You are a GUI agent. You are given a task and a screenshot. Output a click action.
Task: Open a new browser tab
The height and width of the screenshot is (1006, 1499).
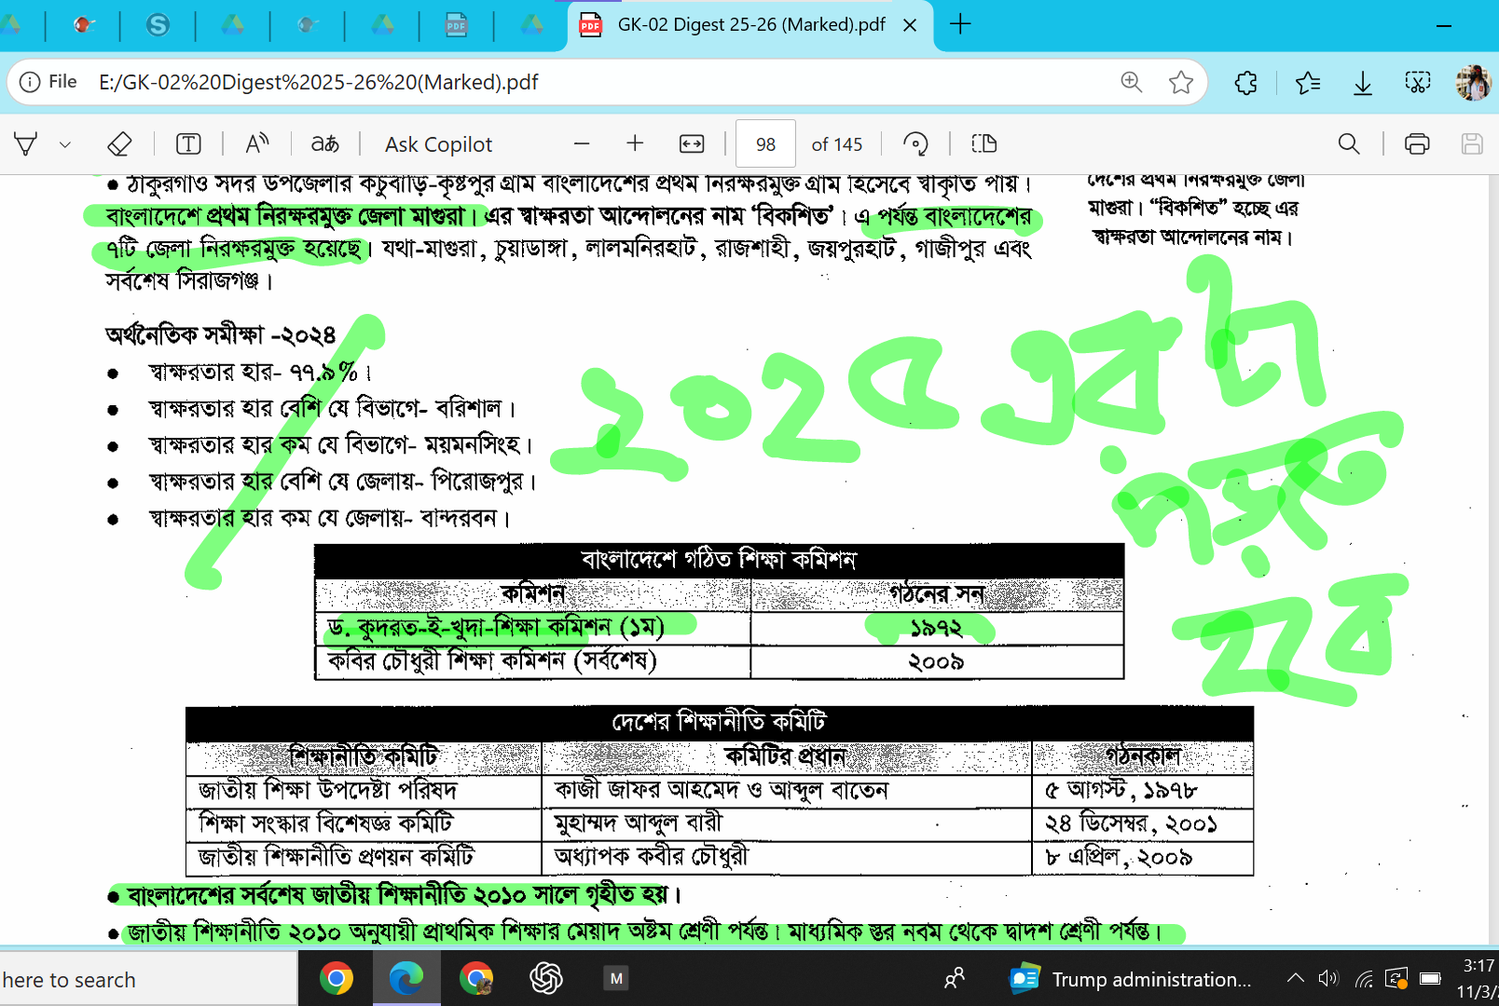(x=960, y=25)
